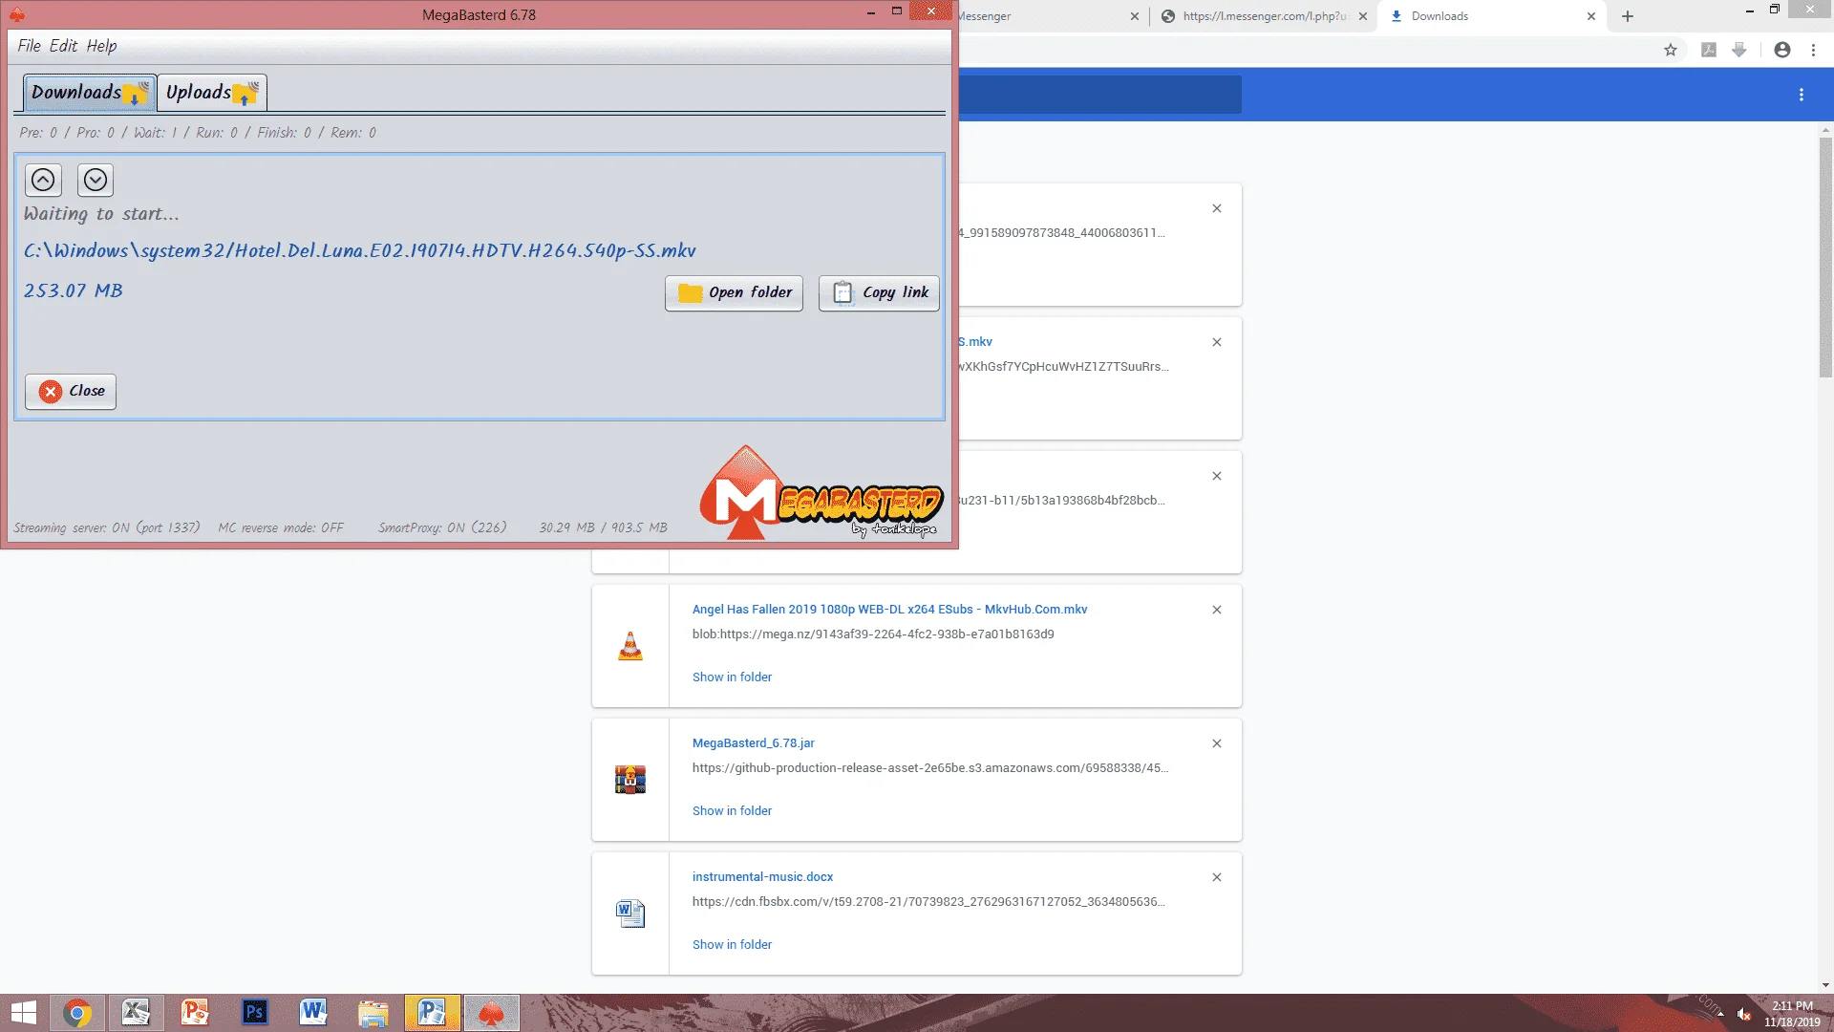Open the Windows Start menu
Screen dimensions: 1834x1032
pyautogui.click(x=23, y=1013)
